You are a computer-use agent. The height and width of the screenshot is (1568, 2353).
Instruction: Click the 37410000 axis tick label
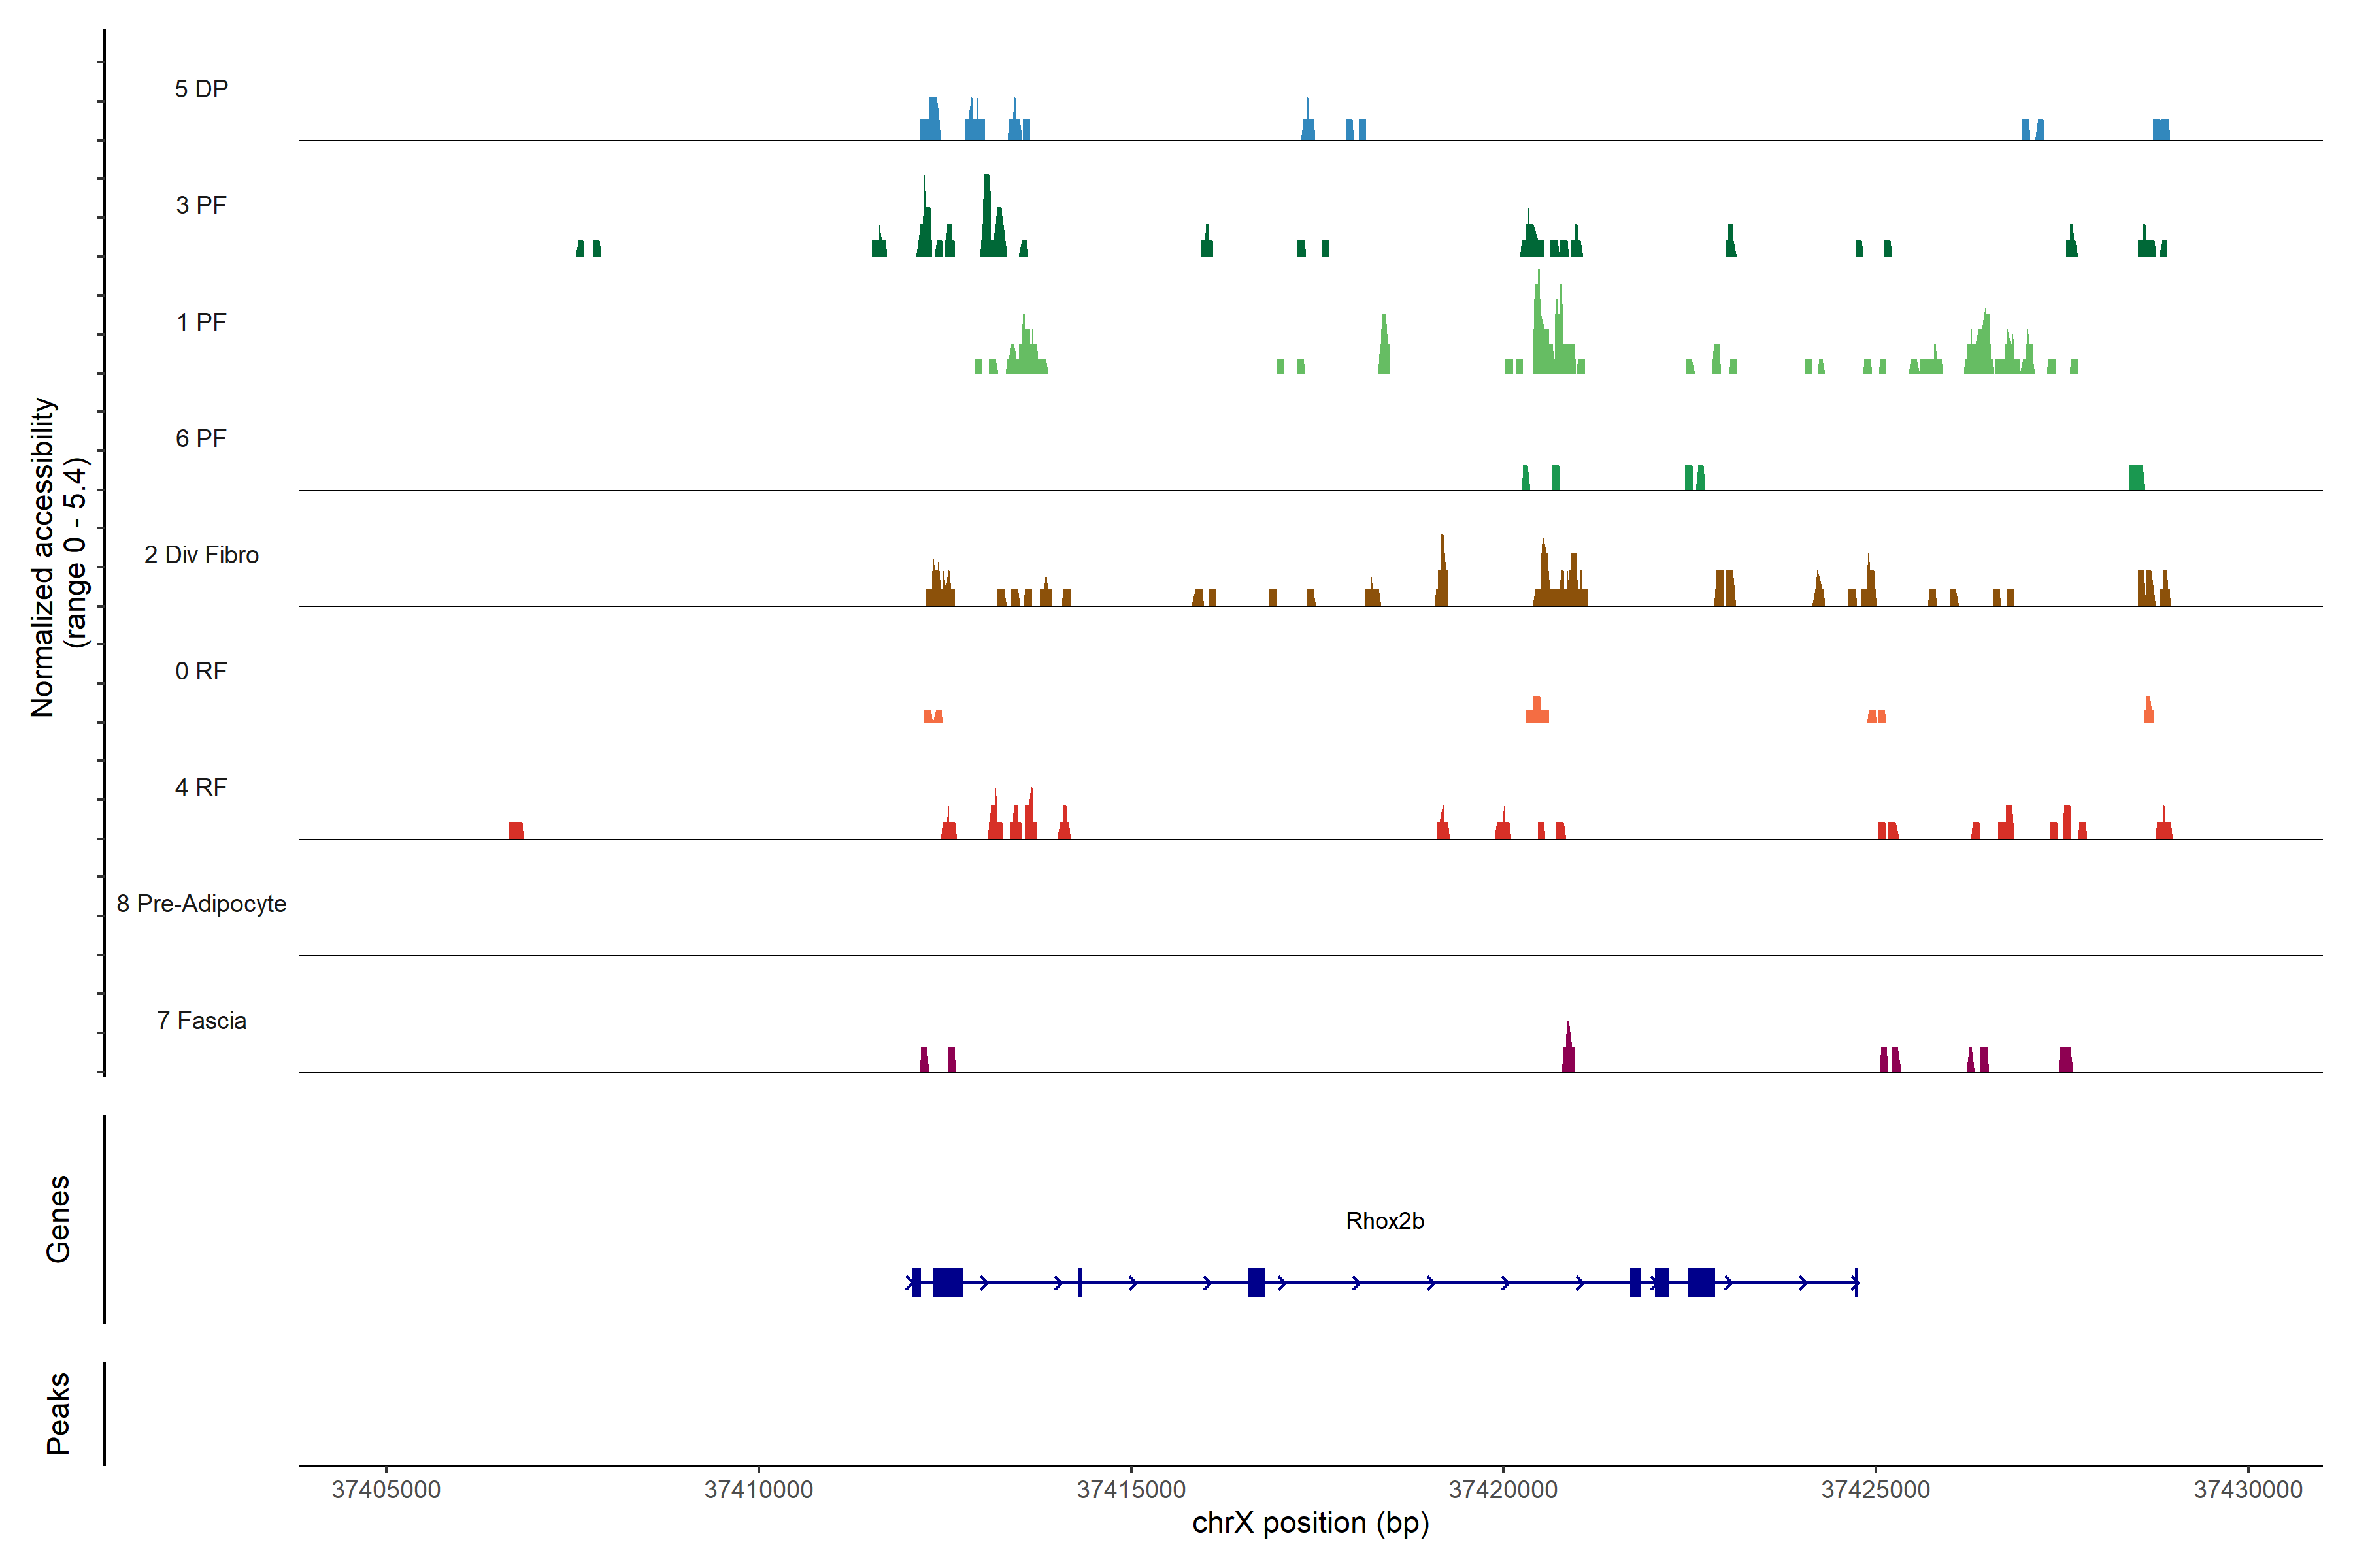[758, 1489]
